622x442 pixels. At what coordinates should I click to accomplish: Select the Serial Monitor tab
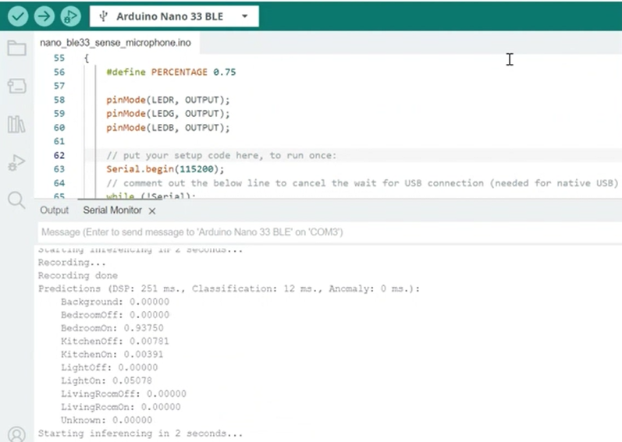[x=112, y=210]
